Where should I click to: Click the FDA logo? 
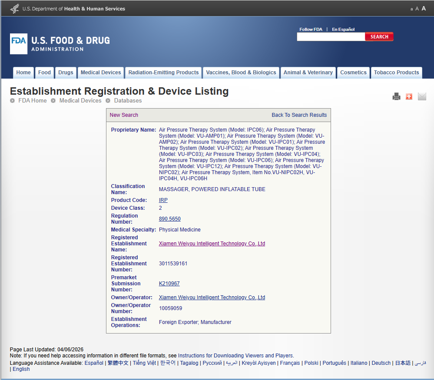click(x=60, y=44)
